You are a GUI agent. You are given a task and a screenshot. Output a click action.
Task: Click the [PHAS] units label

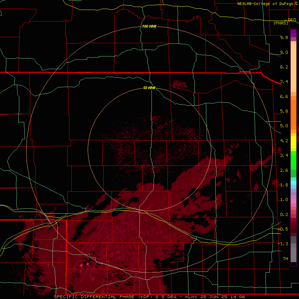point(281,23)
